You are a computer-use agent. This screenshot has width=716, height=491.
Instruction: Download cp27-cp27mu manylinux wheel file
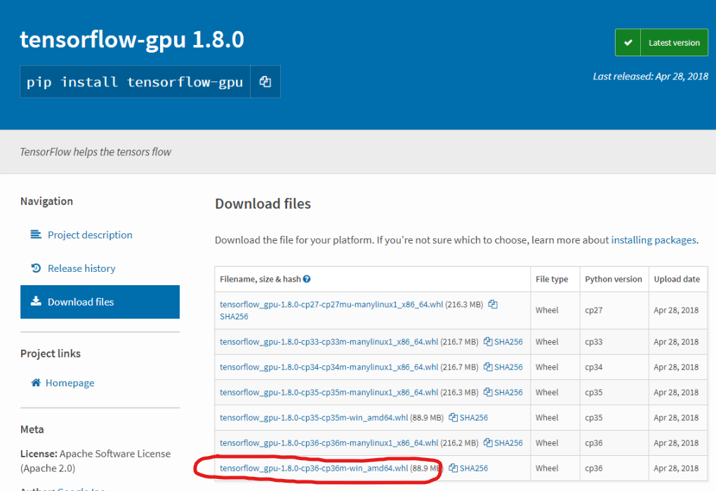pos(331,304)
